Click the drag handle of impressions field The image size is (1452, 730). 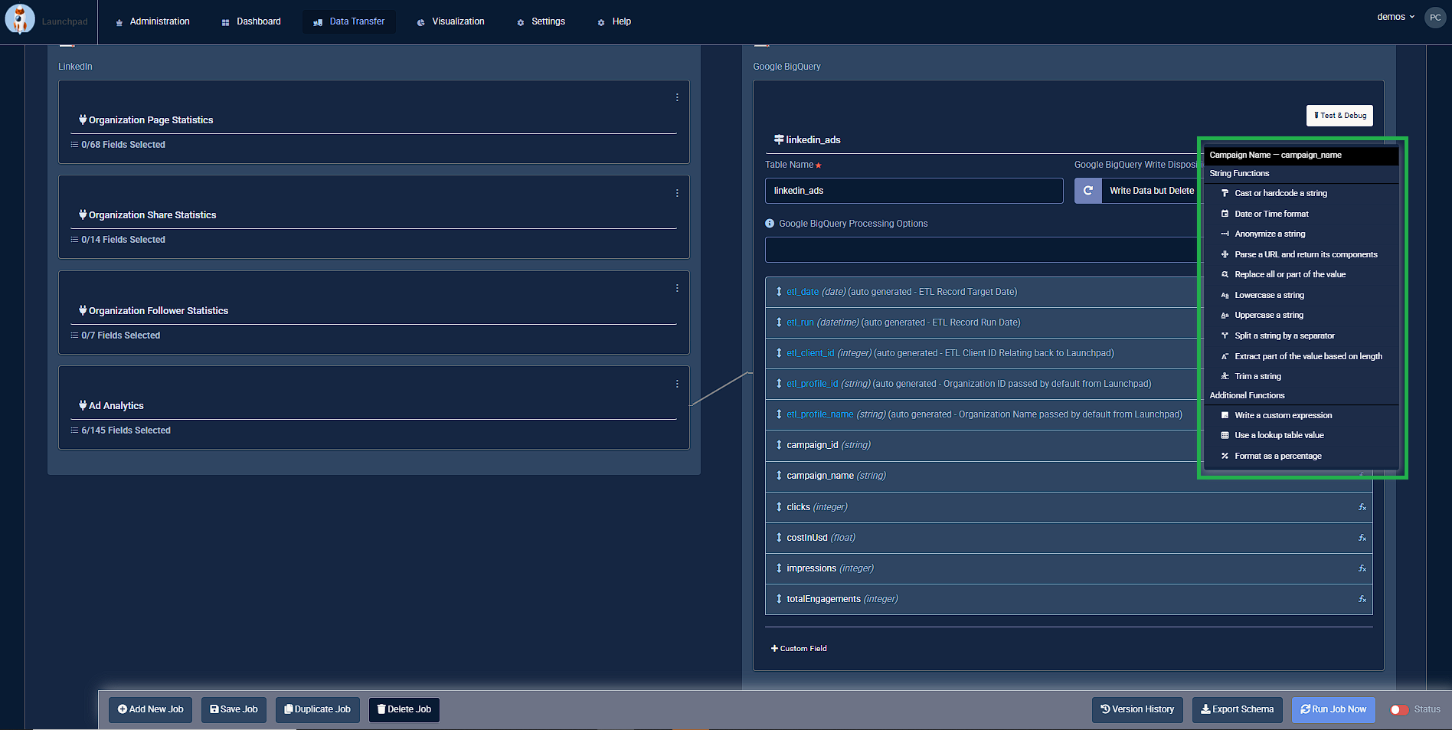(779, 568)
